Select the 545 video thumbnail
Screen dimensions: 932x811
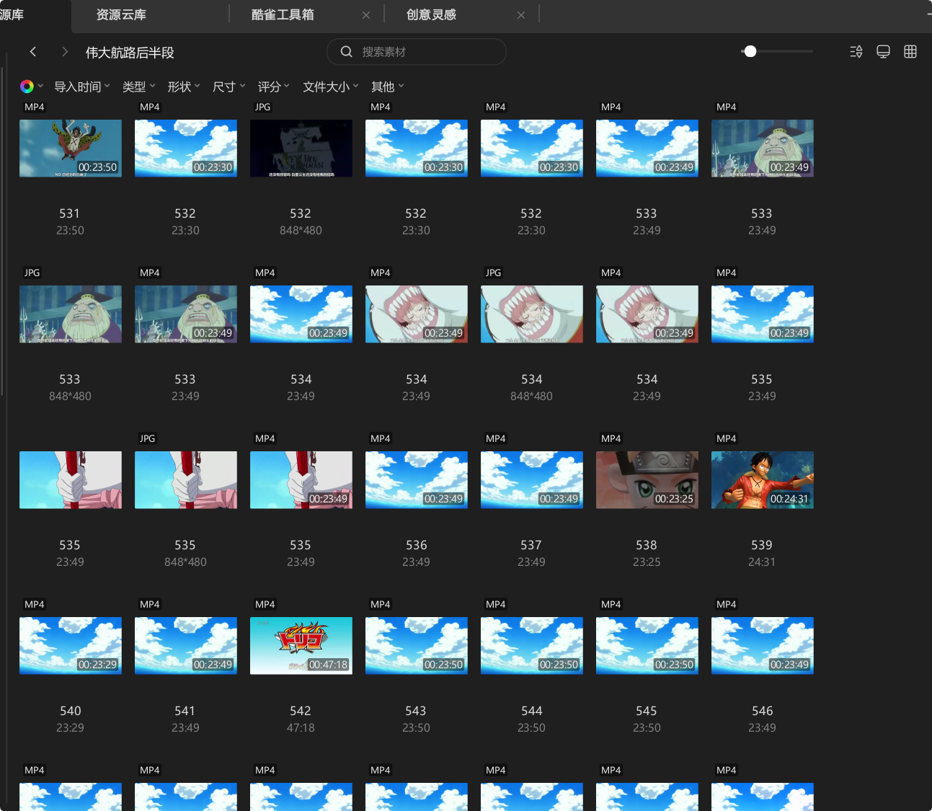click(647, 646)
